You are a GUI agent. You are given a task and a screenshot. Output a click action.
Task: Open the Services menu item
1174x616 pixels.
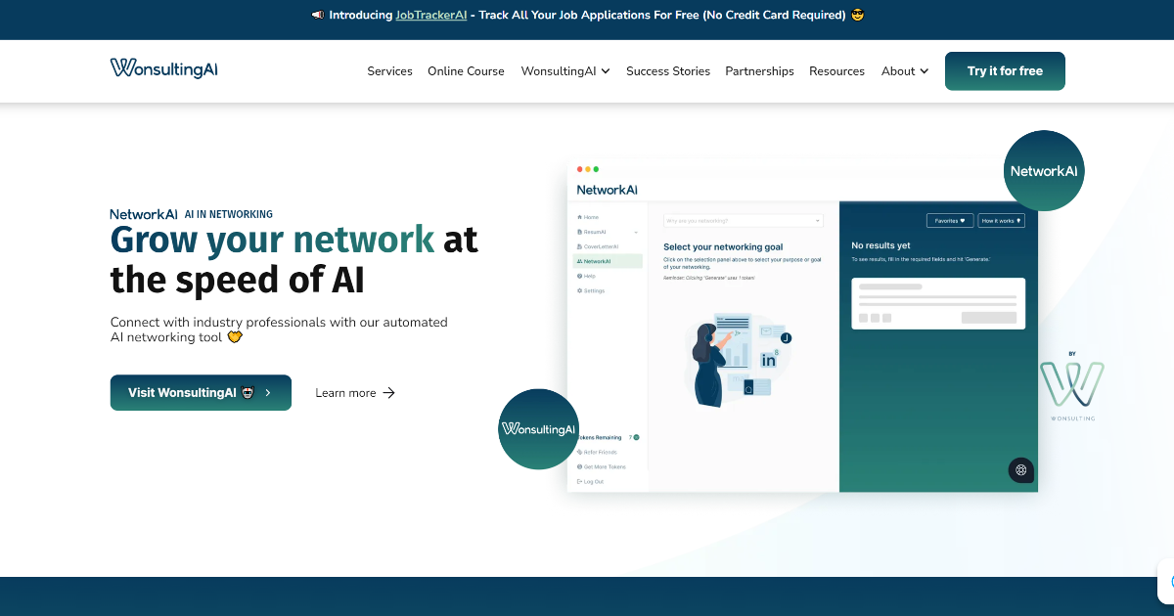[389, 70]
